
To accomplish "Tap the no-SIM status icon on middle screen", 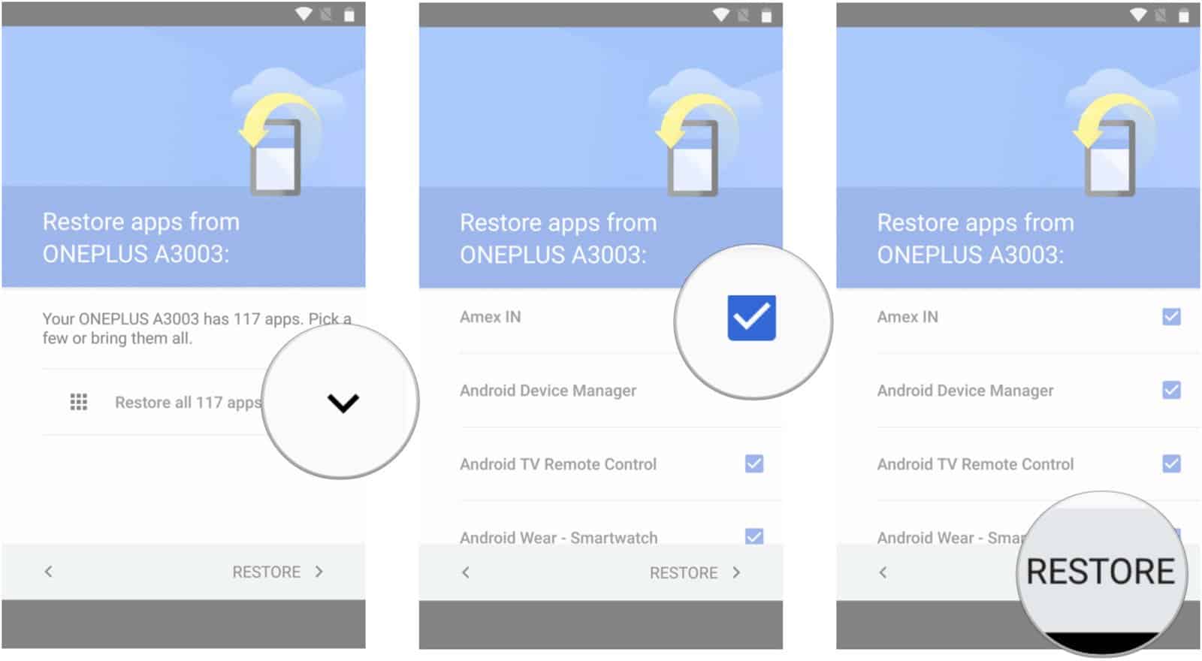I will [744, 14].
